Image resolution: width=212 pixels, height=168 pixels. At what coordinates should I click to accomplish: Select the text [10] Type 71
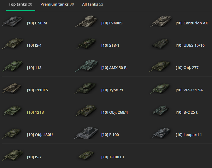(x=112, y=90)
